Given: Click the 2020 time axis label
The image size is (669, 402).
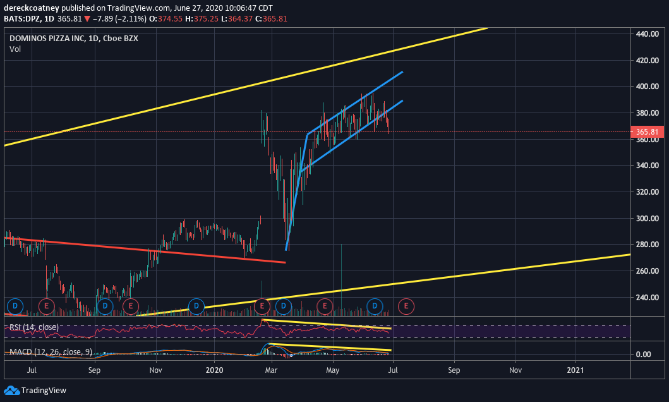Looking at the screenshot, I should click(x=214, y=370).
